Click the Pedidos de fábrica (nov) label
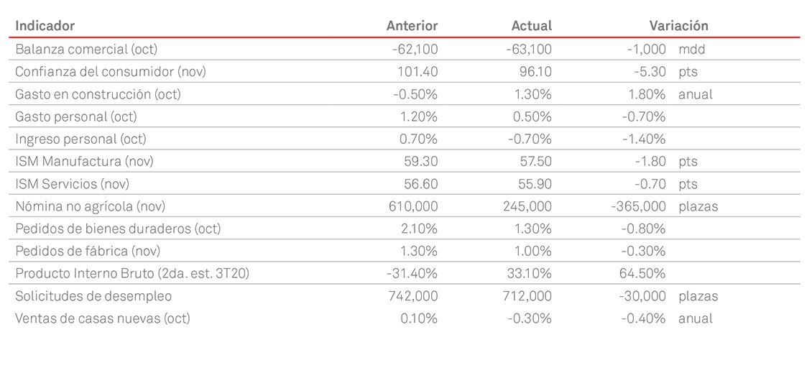 pos(88,251)
